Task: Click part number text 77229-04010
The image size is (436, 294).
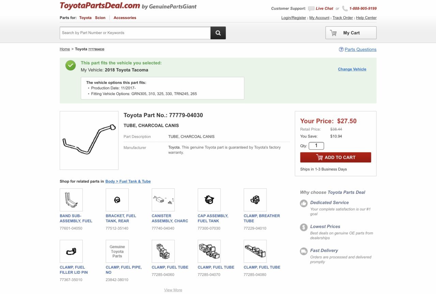Action: (255, 229)
